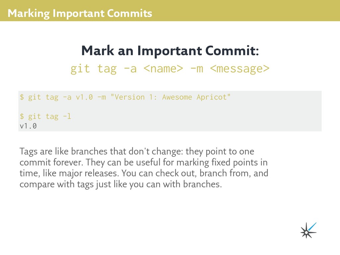Click the '-m' flag in yellow syntax
Image resolution: width=340 pixels, height=255 pixels.
point(197,69)
